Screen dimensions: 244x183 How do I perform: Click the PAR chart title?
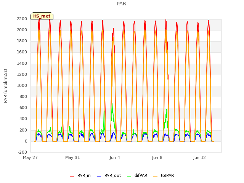[x=121, y=4]
